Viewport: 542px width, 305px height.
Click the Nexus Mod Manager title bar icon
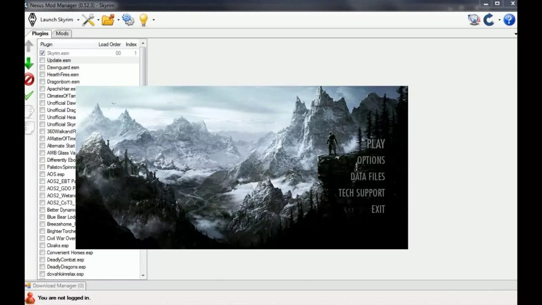27,5
